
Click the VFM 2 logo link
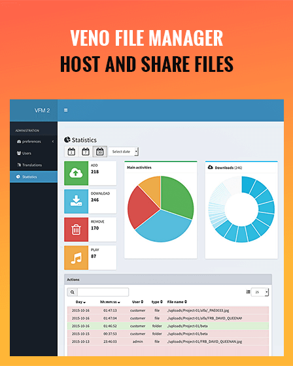click(42, 110)
